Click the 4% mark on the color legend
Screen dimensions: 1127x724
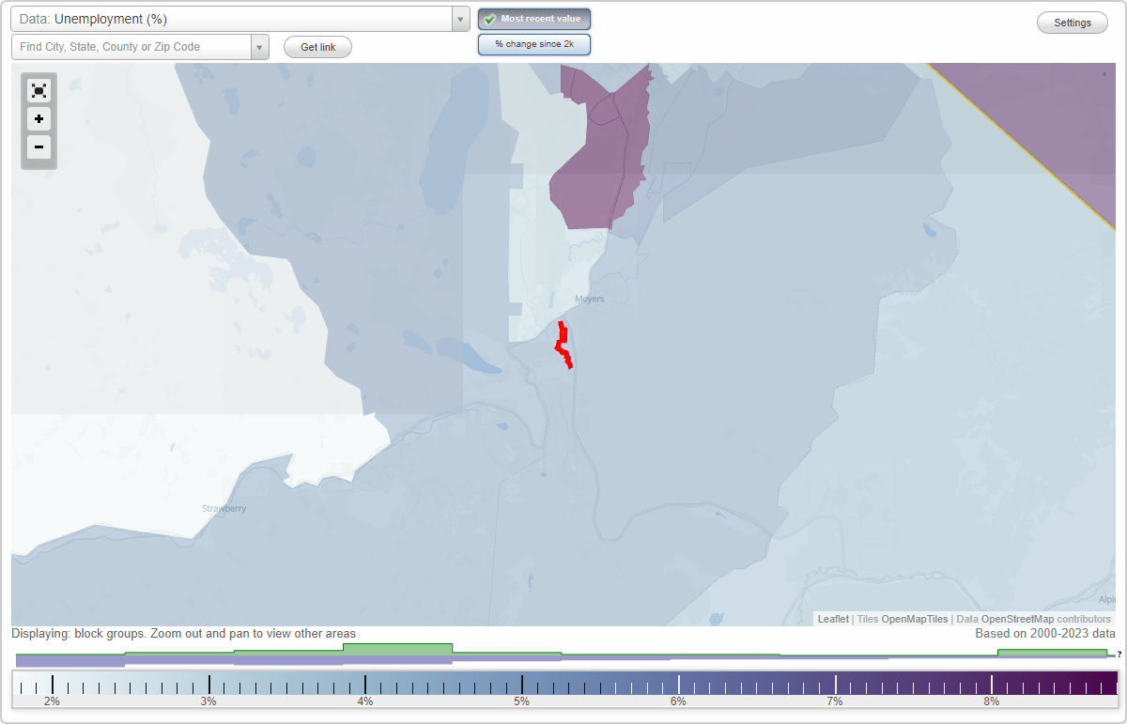[x=365, y=701]
